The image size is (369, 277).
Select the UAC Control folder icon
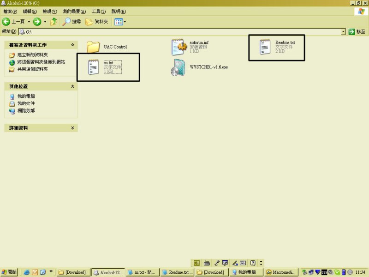pyautogui.click(x=93, y=47)
